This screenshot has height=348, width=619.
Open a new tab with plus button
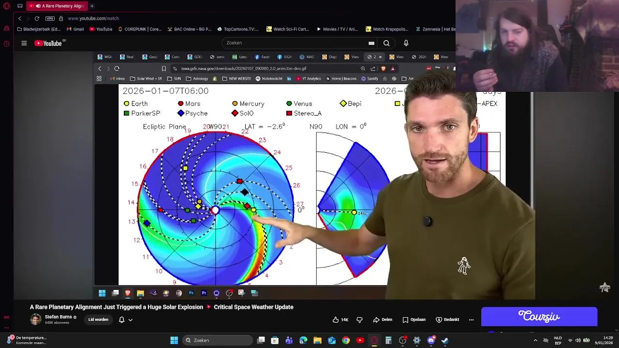[x=92, y=6]
